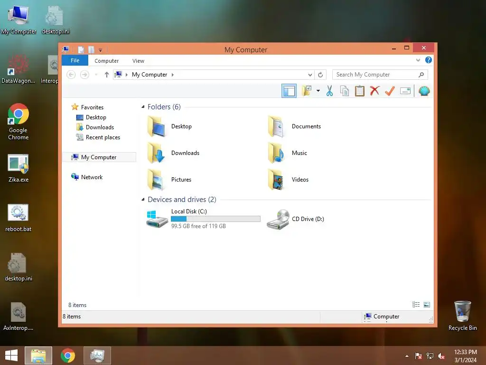Click the window system menu icon
Screen dimensions: 486x365
click(x=65, y=49)
